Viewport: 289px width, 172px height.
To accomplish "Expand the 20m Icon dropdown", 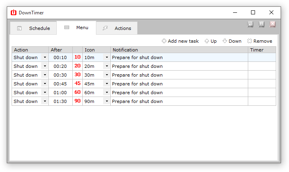I will (107, 66).
